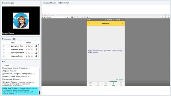Click microphone status icon for Шишкина Лидия
Image resolution: width=171 pixels, height=96 pixels.
[x=26, y=49]
